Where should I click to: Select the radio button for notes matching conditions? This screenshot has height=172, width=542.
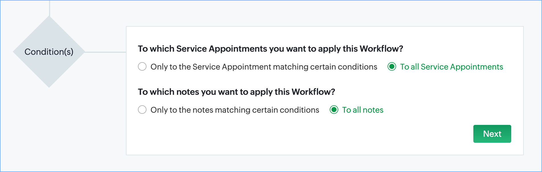tap(142, 110)
